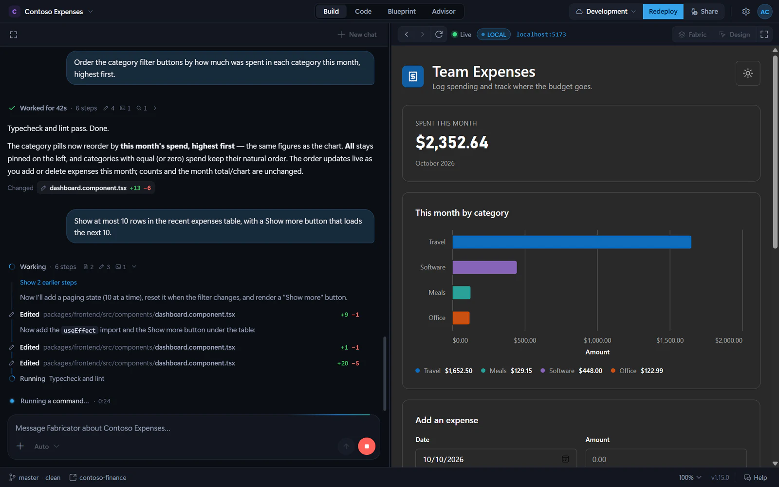
Task: Open the date picker calendar icon
Action: click(x=565, y=459)
